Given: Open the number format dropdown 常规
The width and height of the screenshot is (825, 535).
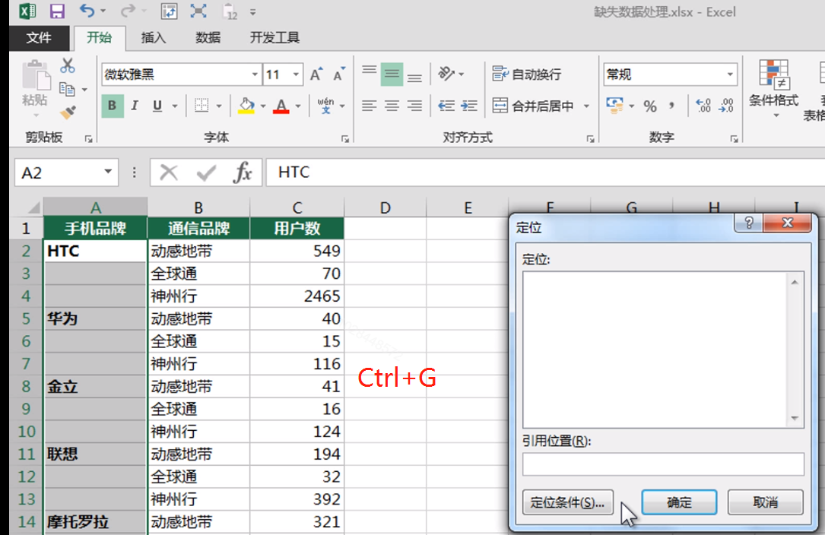Looking at the screenshot, I should (730, 74).
